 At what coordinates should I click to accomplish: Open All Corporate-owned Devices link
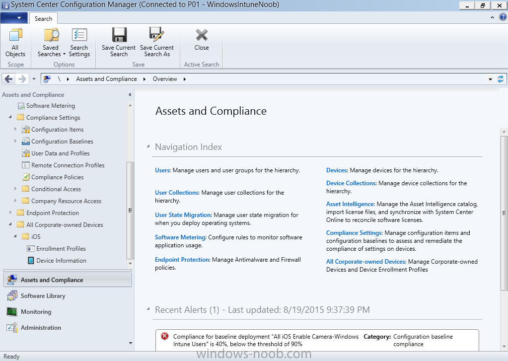tap(366, 262)
